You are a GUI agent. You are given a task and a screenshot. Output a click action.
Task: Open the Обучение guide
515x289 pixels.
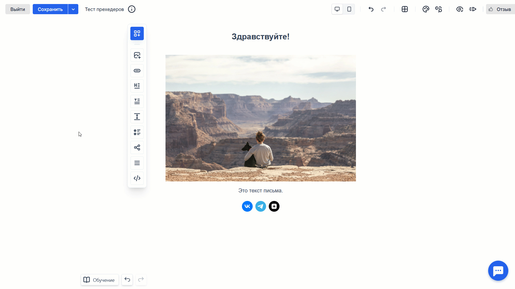(x=99, y=280)
